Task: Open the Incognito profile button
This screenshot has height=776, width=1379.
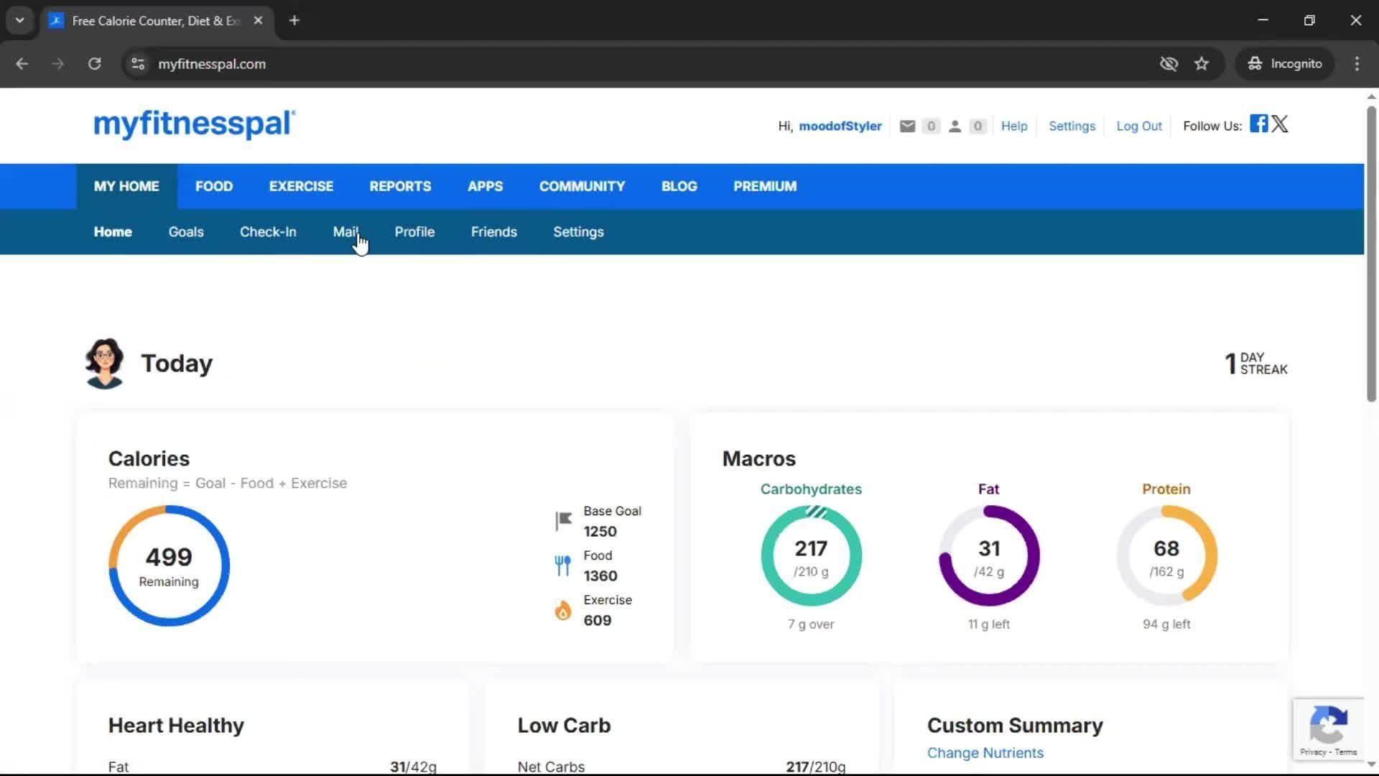Action: [1285, 64]
